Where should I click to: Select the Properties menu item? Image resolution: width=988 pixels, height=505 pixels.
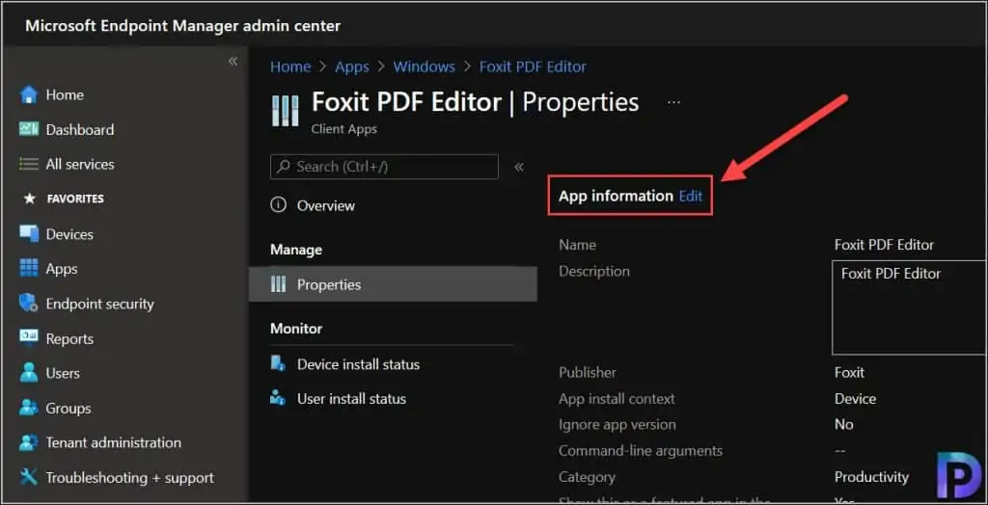(x=393, y=284)
